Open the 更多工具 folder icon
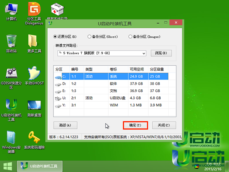Viewport: 229px width, 172px height. tap(34, 44)
